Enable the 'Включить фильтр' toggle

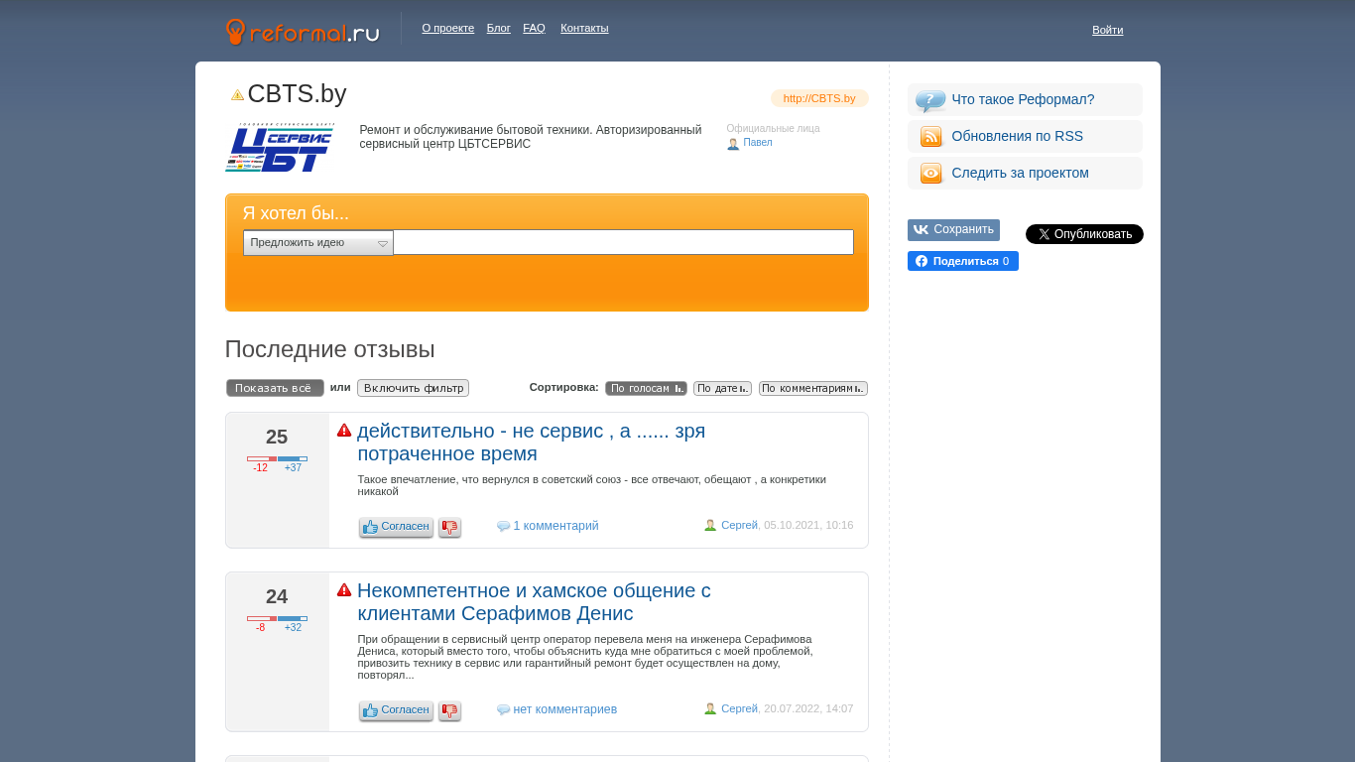click(413, 388)
